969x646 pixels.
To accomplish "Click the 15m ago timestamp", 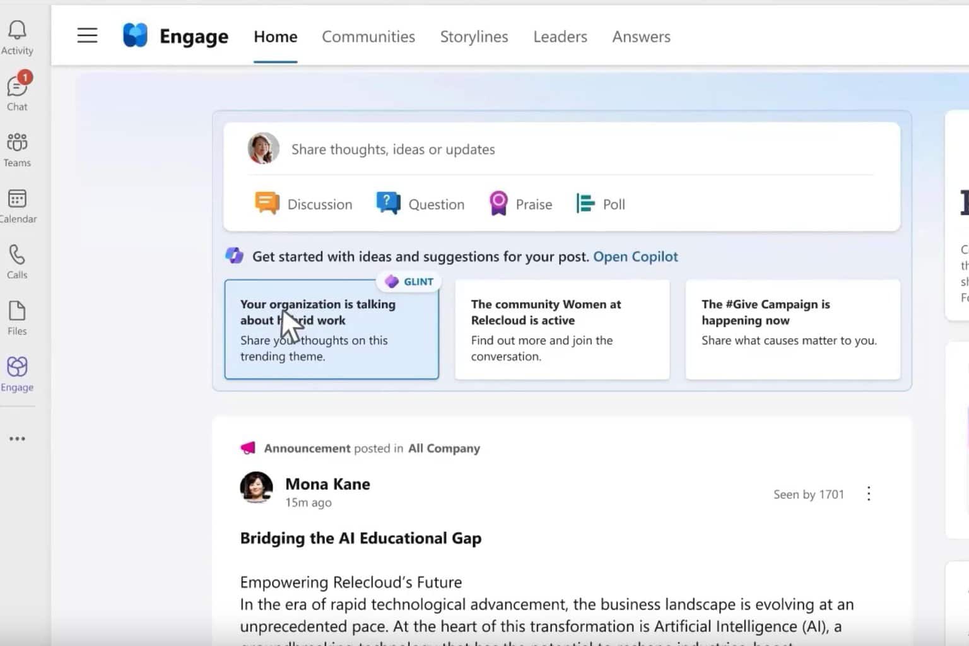I will 308,502.
